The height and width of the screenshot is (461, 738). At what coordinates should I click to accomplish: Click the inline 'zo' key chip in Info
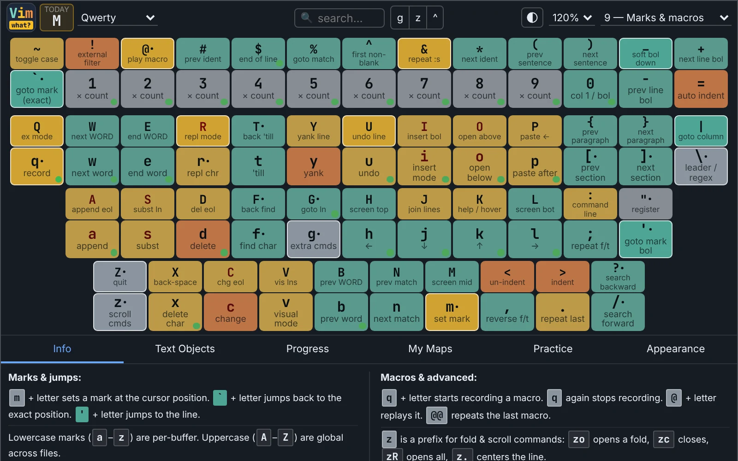click(x=578, y=439)
